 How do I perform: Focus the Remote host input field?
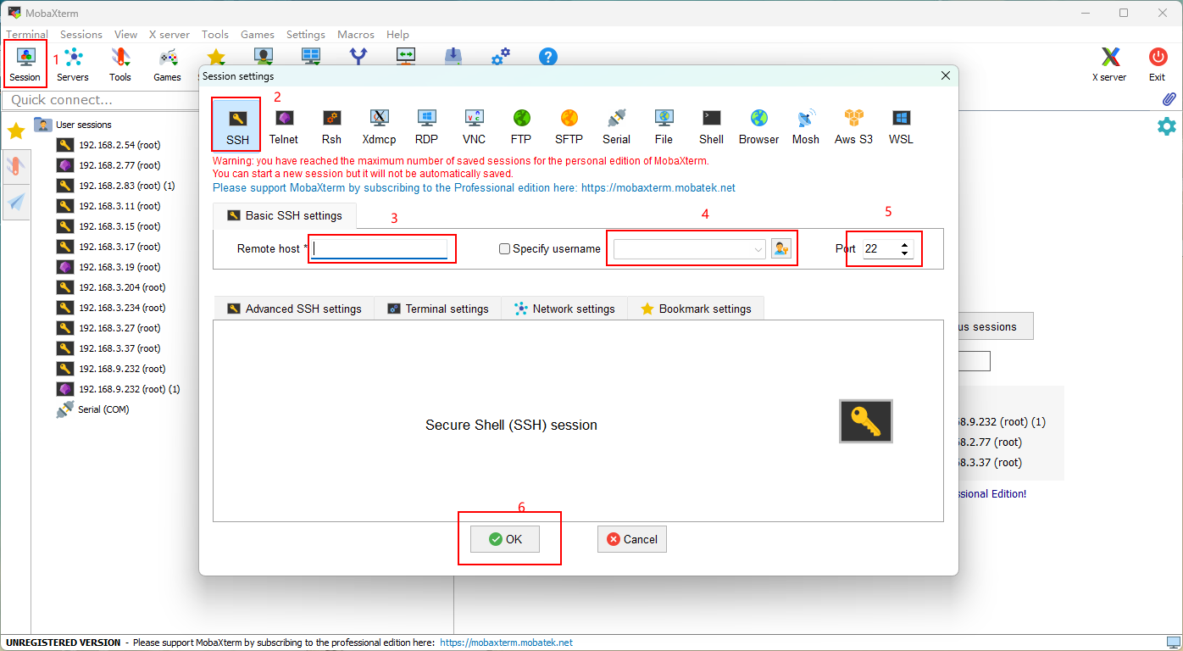379,249
